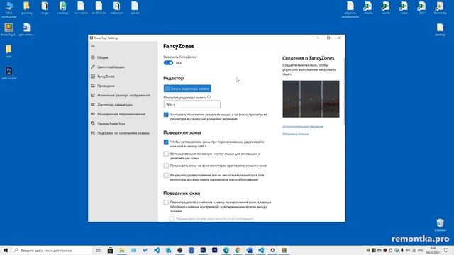
Task: Open the settings gear in the taskbar
Action: pos(272,250)
